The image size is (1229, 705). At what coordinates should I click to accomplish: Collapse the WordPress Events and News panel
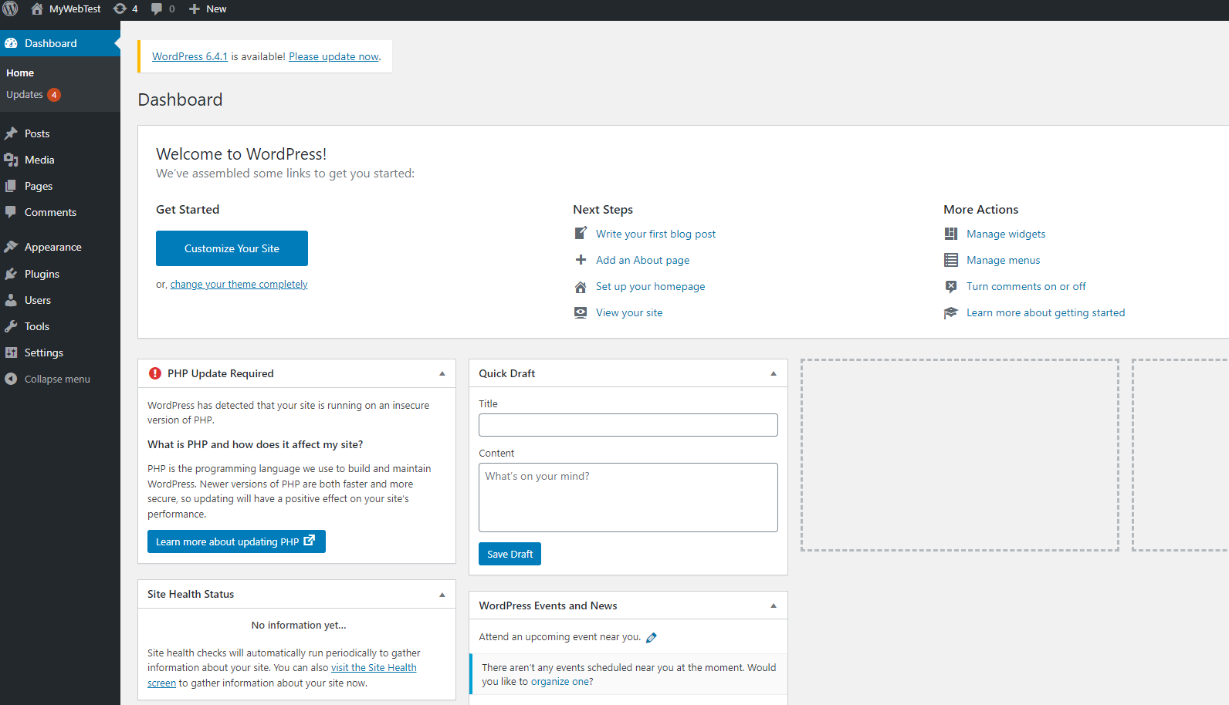774,605
